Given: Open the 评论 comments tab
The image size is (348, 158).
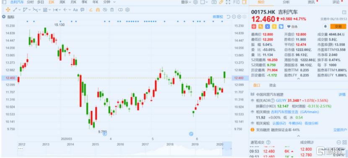Looking at the screenshot, I should click(336, 2).
